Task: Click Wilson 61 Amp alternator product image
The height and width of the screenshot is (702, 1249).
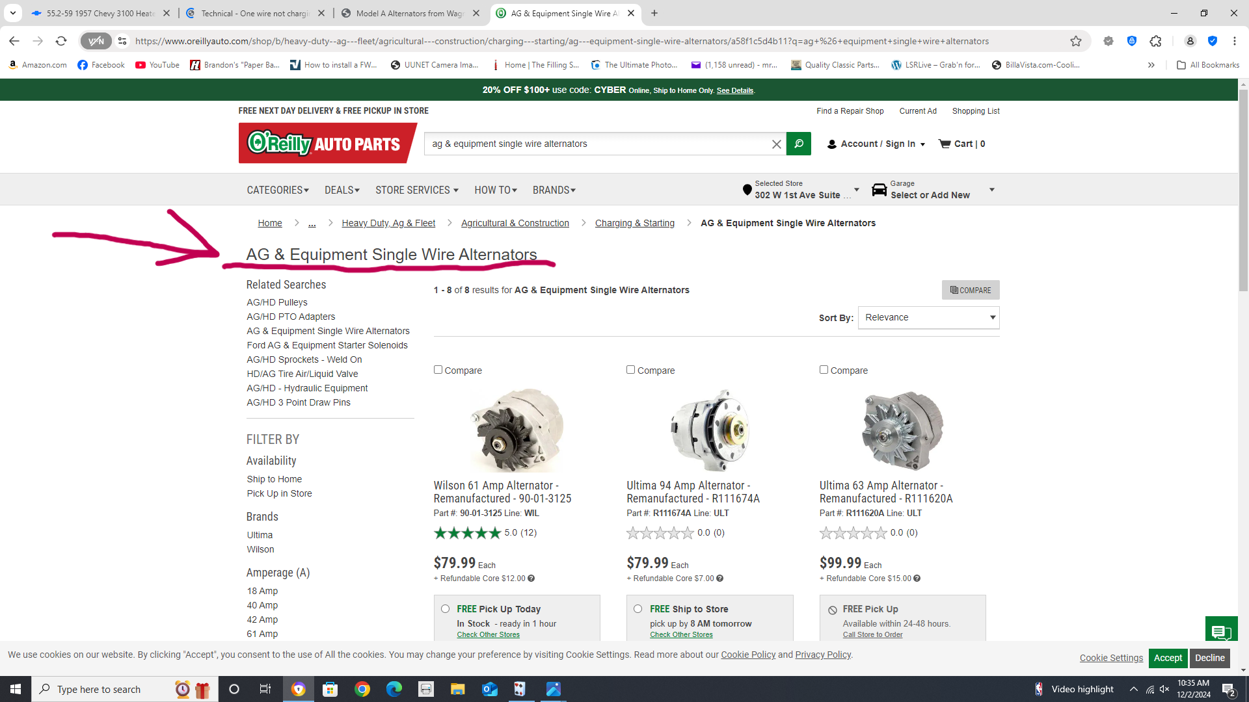Action: (x=517, y=430)
